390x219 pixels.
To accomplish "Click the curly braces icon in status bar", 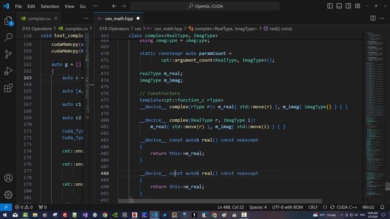I will (x=325, y=207).
